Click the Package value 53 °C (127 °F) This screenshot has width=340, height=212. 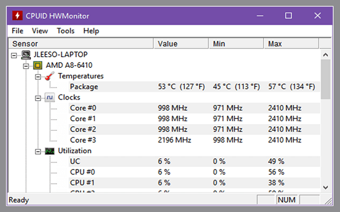pyautogui.click(x=181, y=87)
